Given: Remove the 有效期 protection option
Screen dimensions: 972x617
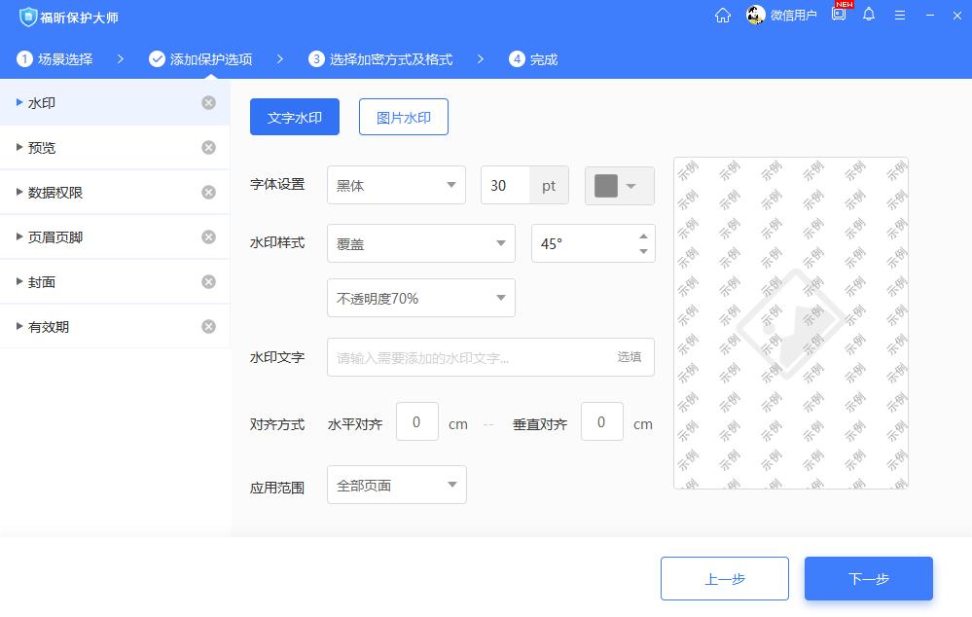Looking at the screenshot, I should pos(210,326).
